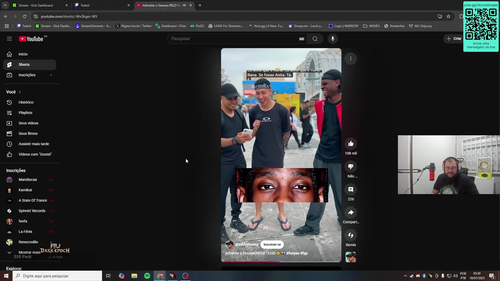Start voice search with the microphone
This screenshot has height=281, width=500.
click(x=332, y=39)
